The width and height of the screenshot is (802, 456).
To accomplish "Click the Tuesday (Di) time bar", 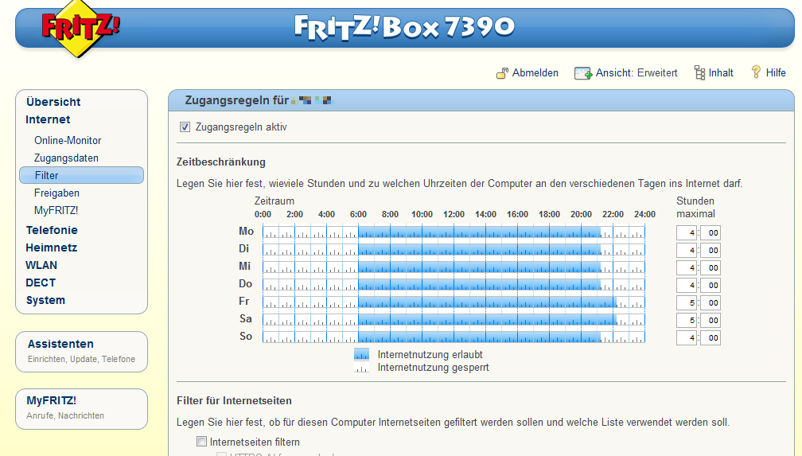I will pos(454,250).
